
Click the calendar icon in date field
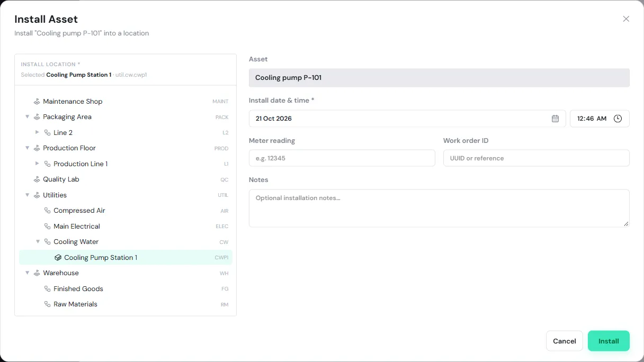pos(555,119)
